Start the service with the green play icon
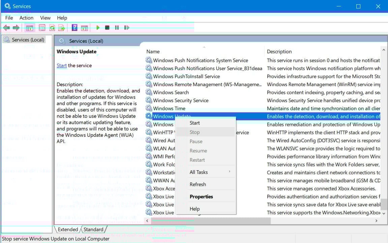The width and height of the screenshot is (388, 243). point(98,28)
